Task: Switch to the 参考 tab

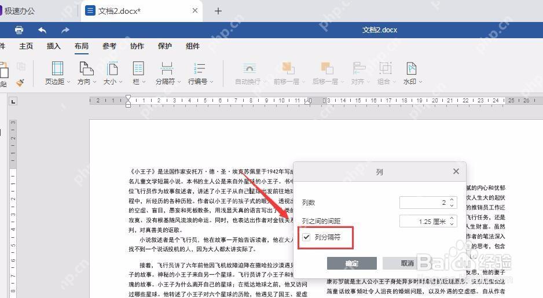Action: [x=109, y=46]
